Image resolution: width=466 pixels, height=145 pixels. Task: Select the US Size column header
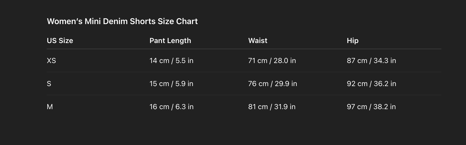(60, 40)
